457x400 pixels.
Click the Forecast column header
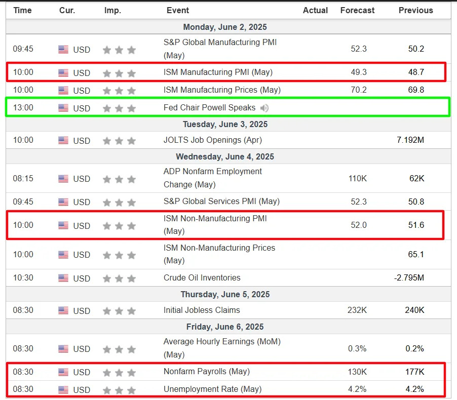click(x=357, y=11)
